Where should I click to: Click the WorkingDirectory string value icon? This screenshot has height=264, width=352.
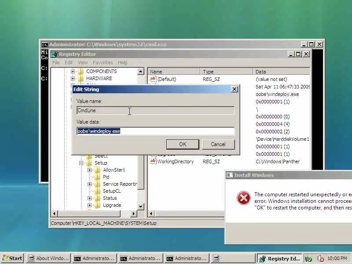coord(153,161)
